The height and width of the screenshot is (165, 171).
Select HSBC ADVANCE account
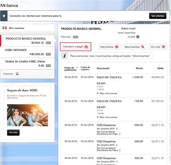click(x=27, y=52)
